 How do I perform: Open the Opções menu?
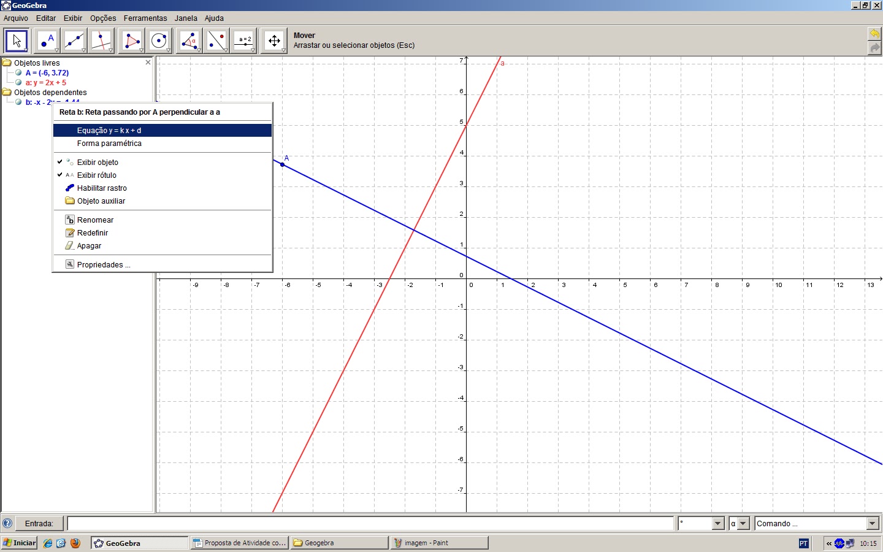coord(103,18)
